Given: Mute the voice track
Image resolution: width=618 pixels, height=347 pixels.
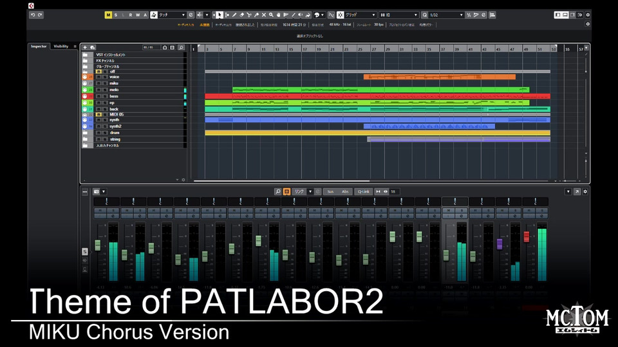Looking at the screenshot, I should [98, 77].
